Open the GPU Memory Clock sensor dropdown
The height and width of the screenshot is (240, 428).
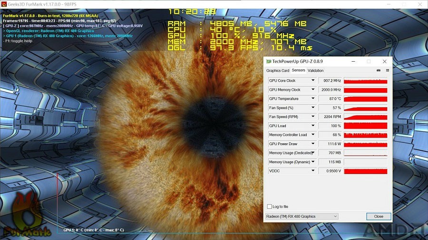click(313, 90)
